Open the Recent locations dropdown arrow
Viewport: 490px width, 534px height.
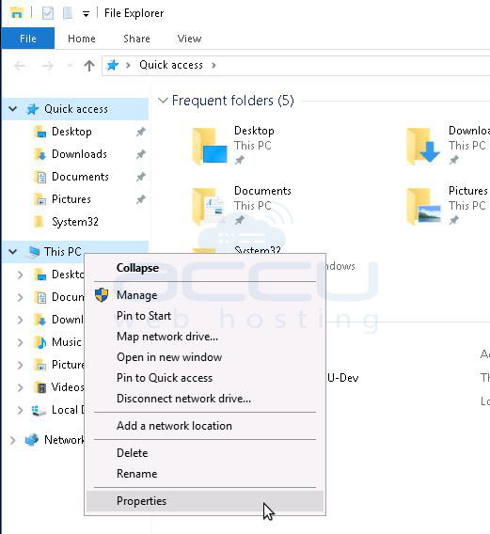point(70,66)
